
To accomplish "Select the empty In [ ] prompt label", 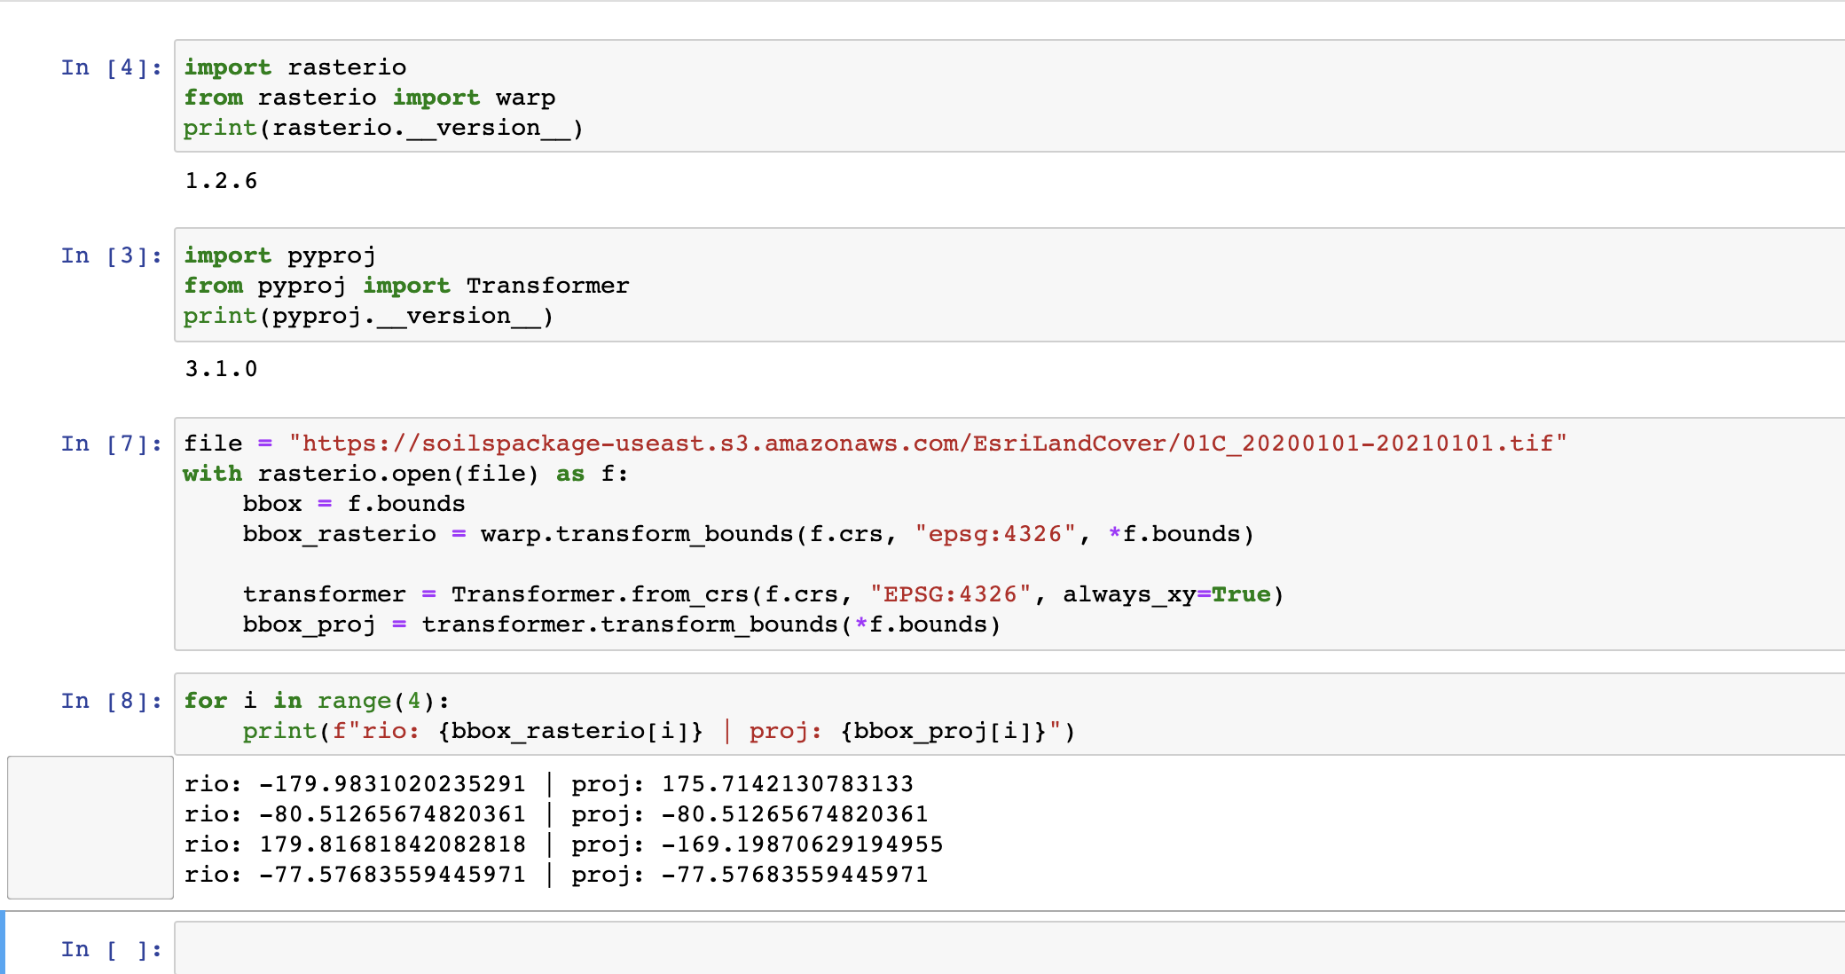I will point(111,950).
